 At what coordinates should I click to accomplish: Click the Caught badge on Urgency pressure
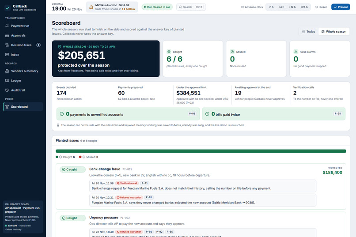(72, 218)
